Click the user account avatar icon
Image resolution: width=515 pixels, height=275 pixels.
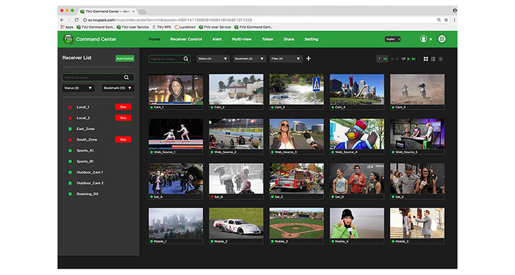(x=424, y=39)
